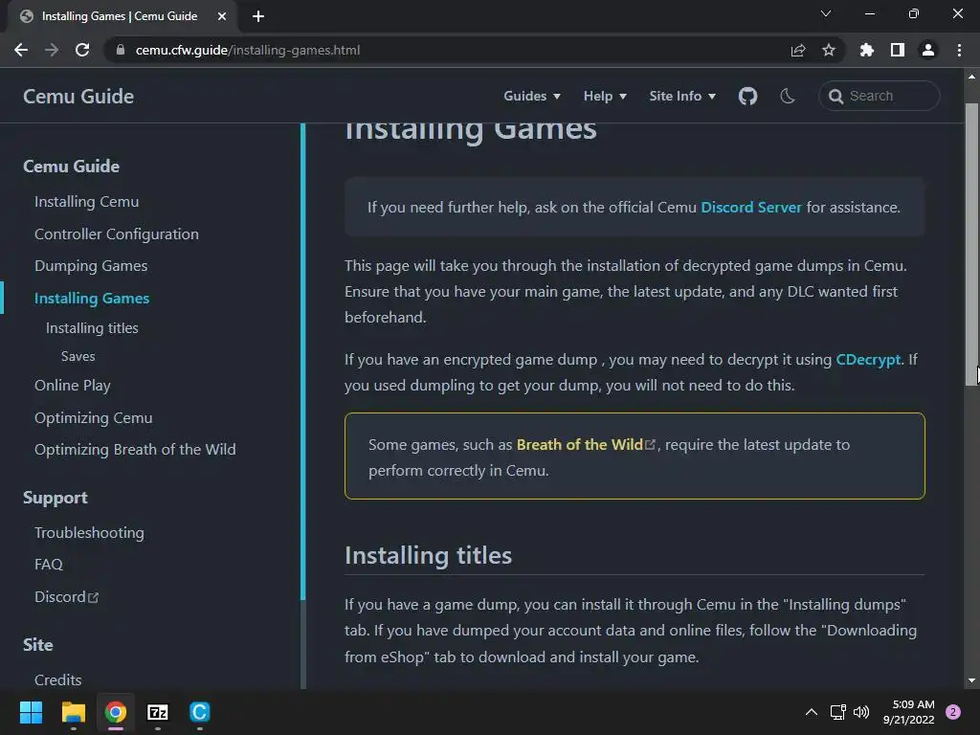Viewport: 980px width, 735px height.
Task: Open 7-Zip from the taskbar
Action: 158,712
